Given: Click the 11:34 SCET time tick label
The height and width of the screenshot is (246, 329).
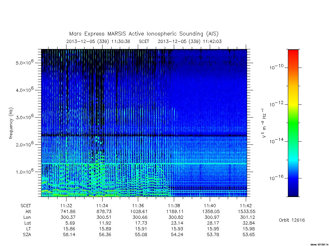Looking at the screenshot, I should coord(102,206).
